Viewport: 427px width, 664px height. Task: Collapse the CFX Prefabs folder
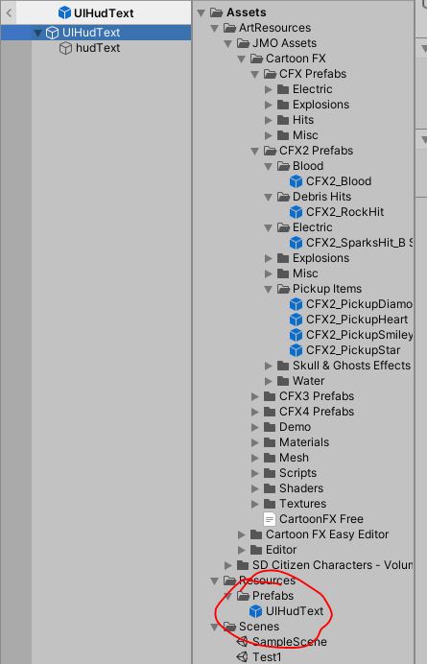tap(254, 74)
